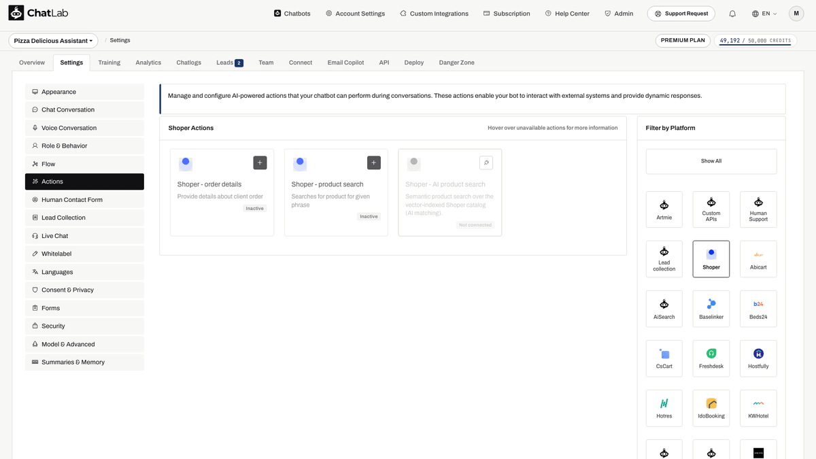
Task: Filter by Hotres platform
Action: tap(664, 408)
